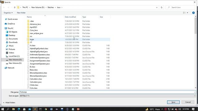Screen dimensions: 198x111
Task: Select the YT folder
Action: coord(31,43)
